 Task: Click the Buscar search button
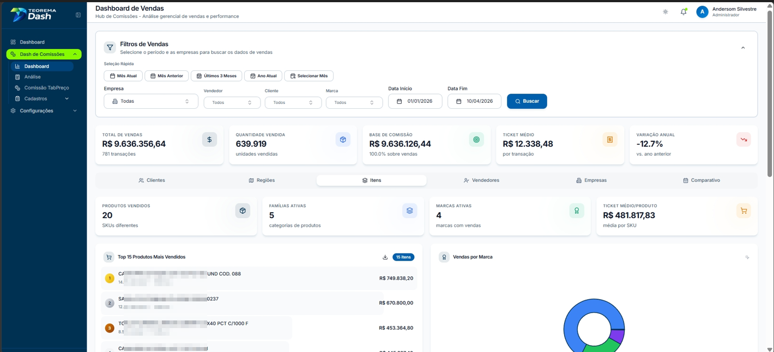tap(527, 101)
